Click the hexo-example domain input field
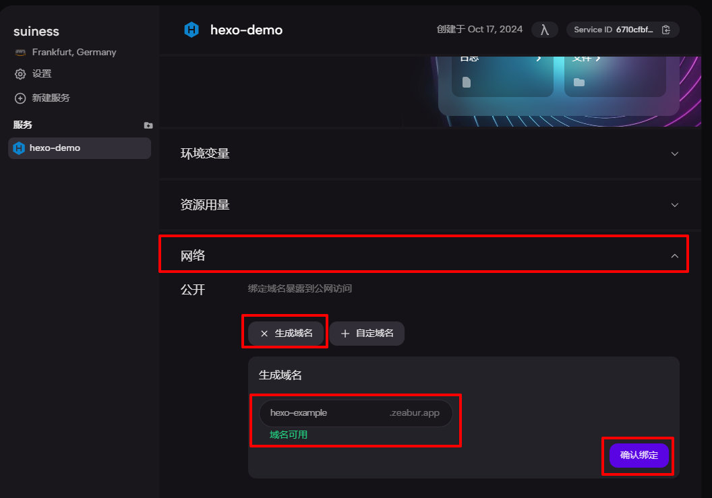Image resolution: width=712 pixels, height=498 pixels. (x=355, y=413)
